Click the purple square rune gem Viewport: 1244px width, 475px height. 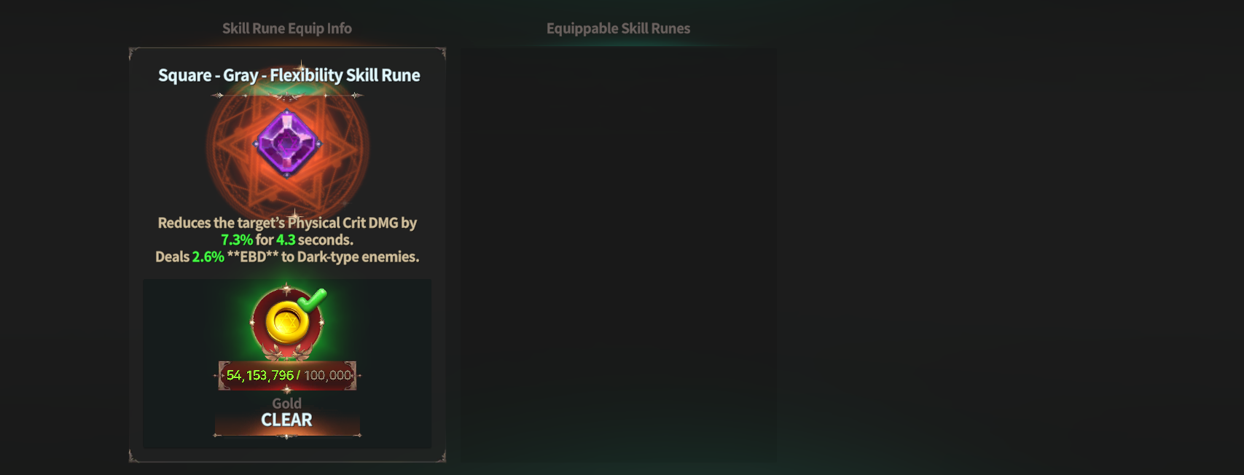287,144
